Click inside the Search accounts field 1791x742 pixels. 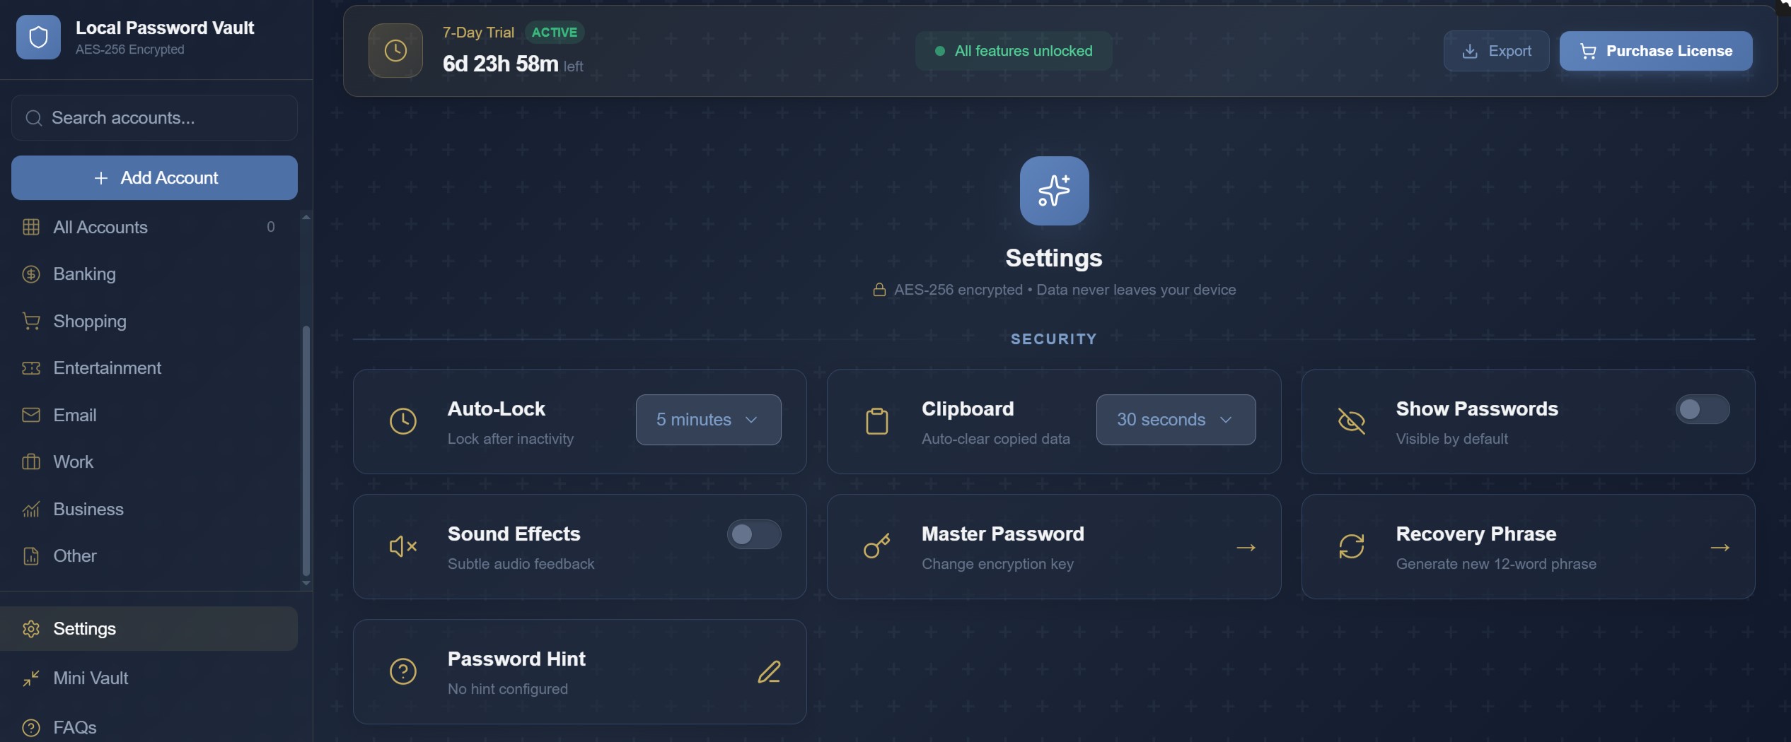pos(153,117)
